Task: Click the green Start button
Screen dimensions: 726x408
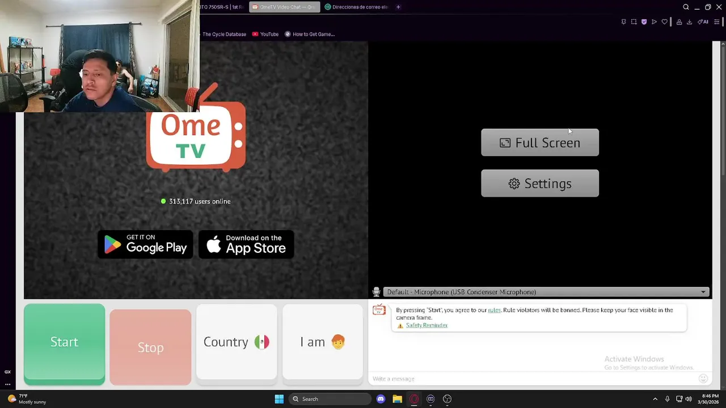Action: coord(64,344)
